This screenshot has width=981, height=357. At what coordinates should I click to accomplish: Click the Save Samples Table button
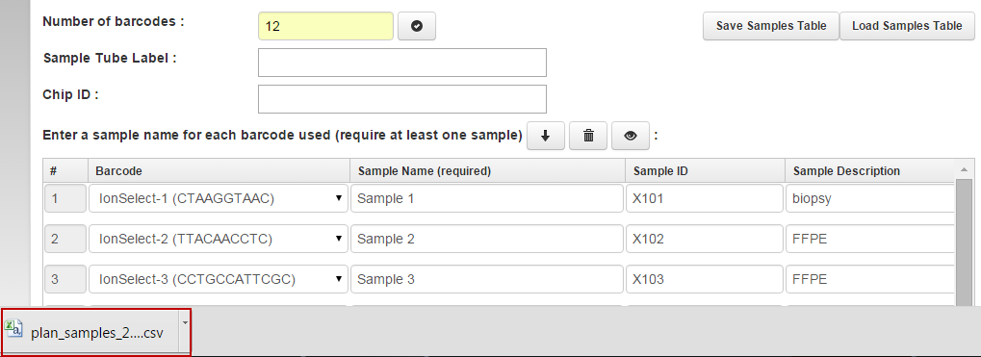[771, 26]
